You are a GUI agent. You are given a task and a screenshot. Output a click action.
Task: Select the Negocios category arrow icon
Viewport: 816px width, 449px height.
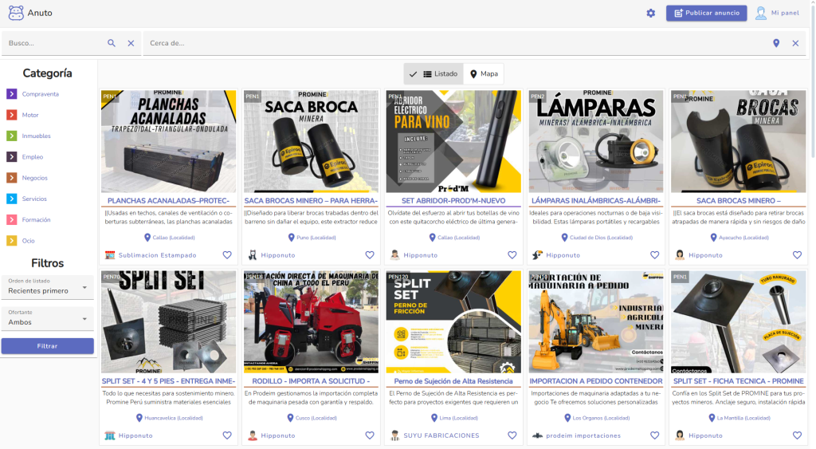[11, 178]
